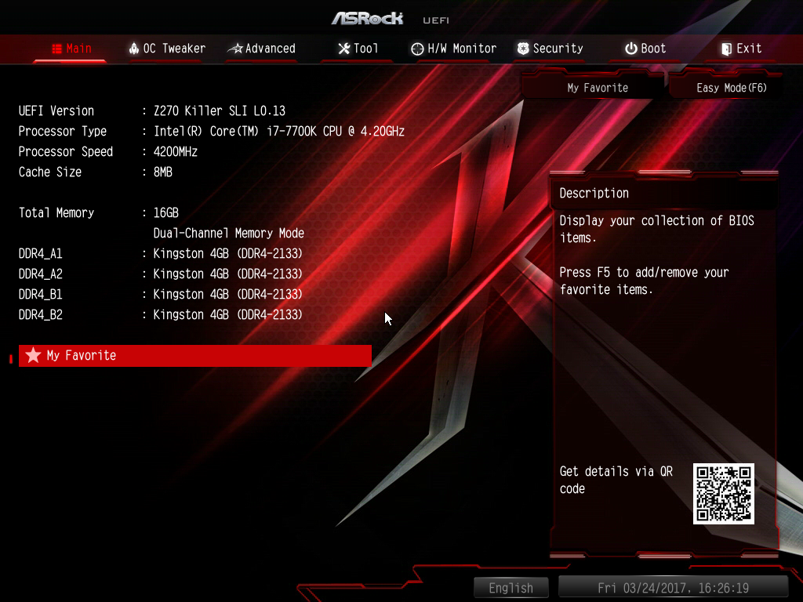This screenshot has width=803, height=602.
Task: Click the Processor Speed value 4200MHz
Action: click(175, 152)
